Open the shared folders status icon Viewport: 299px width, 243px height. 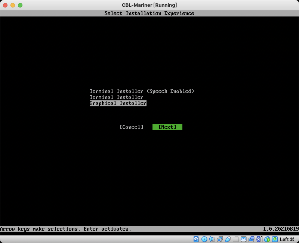(x=236, y=239)
